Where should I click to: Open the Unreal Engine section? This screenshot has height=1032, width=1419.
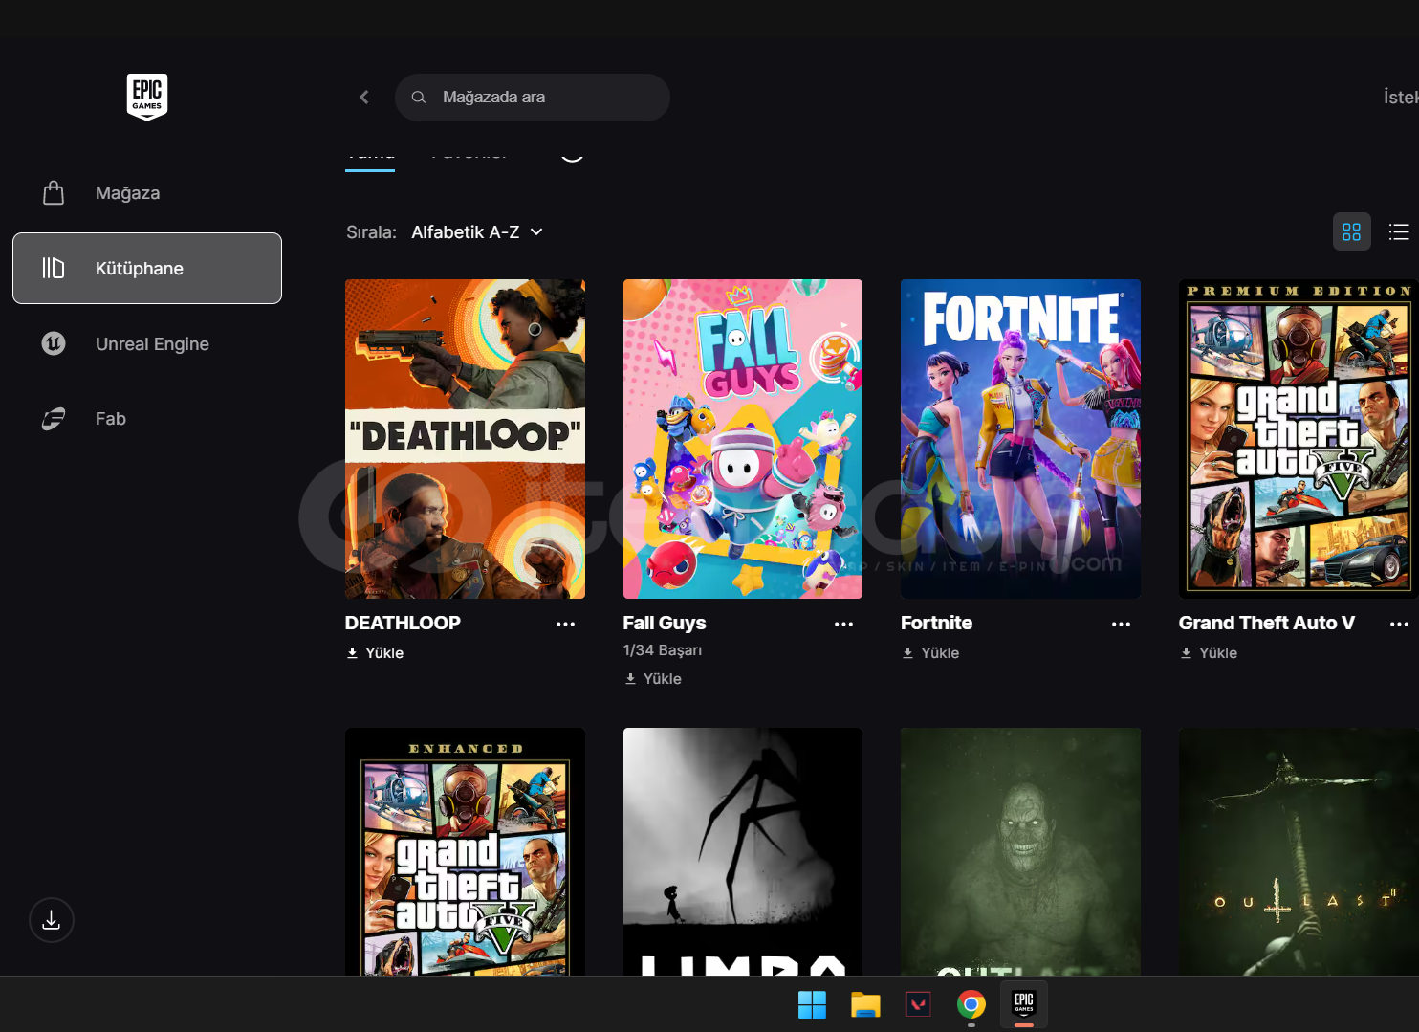point(147,343)
